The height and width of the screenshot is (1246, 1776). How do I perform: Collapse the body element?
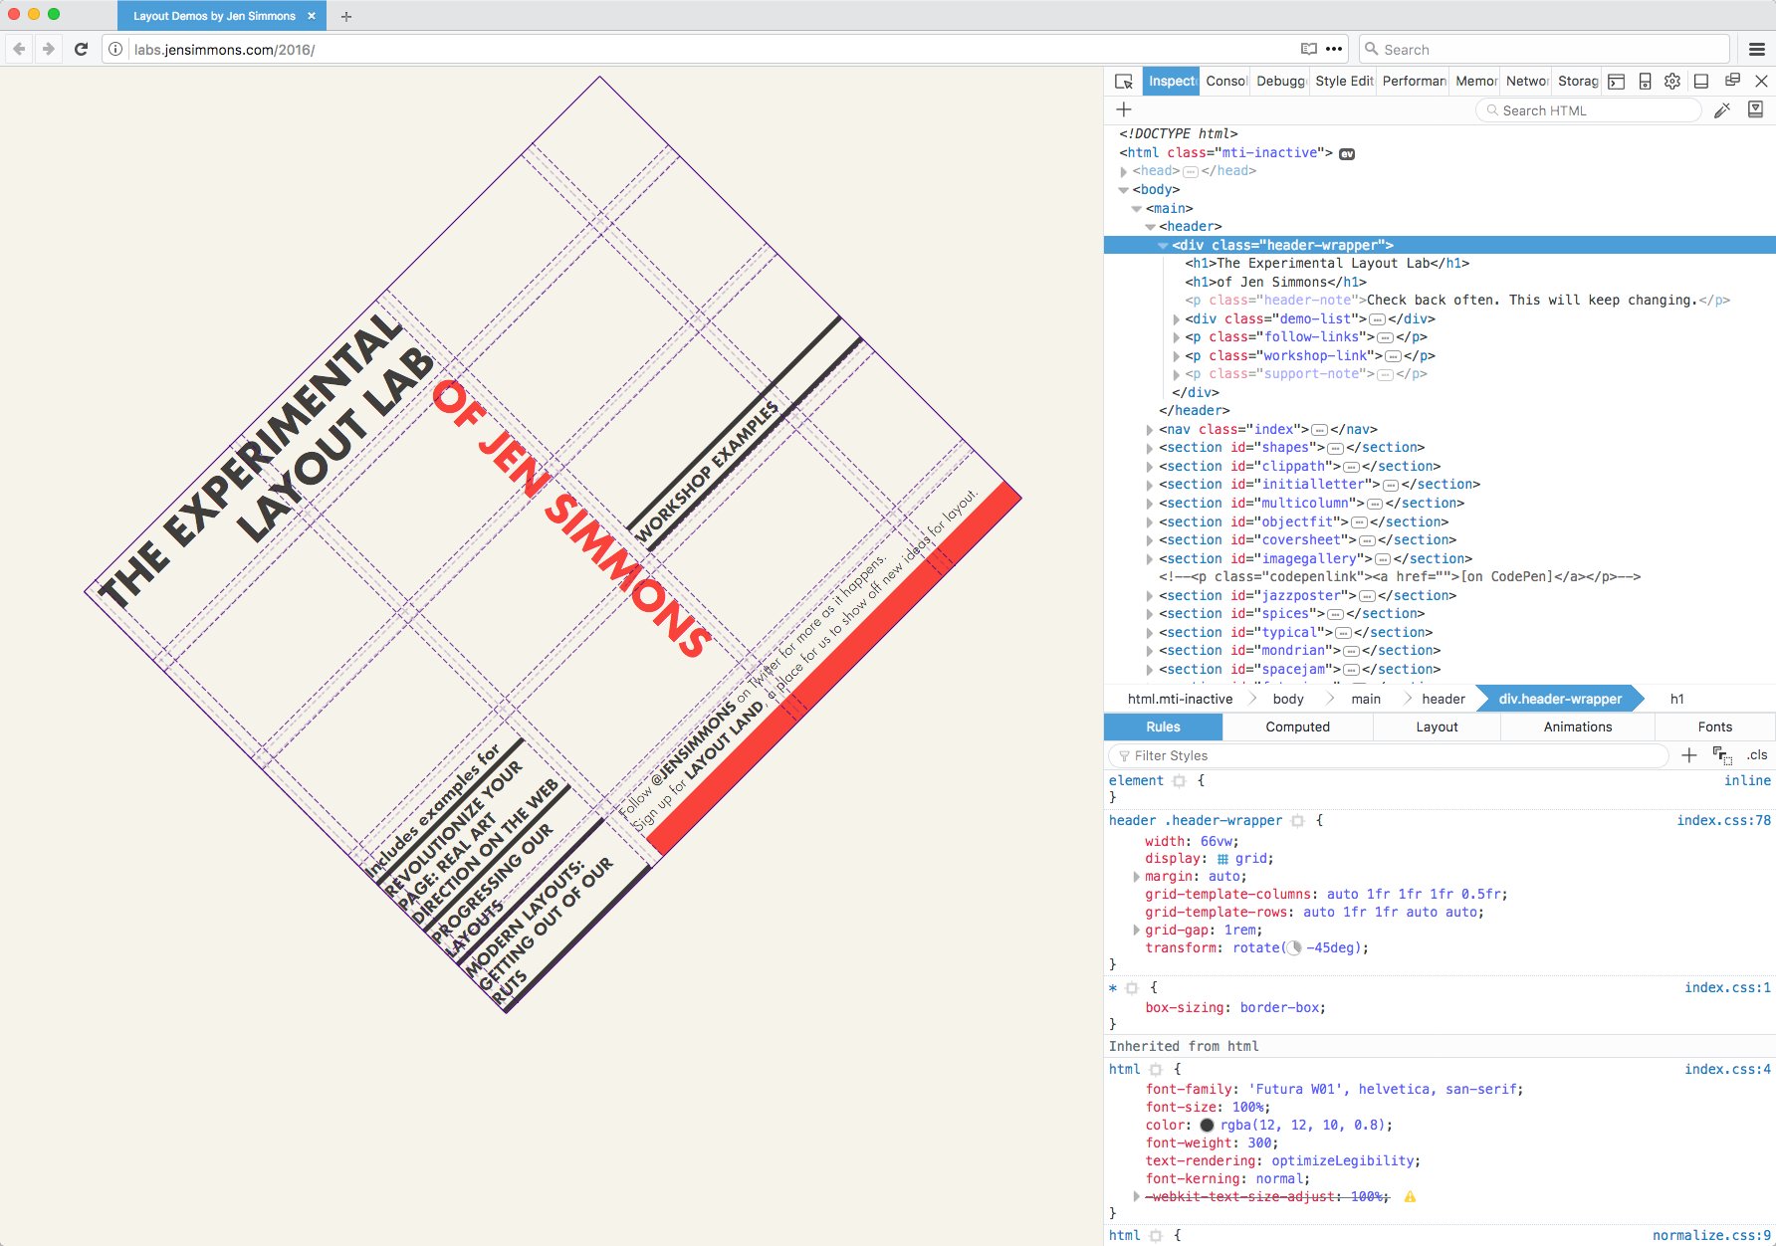(1123, 190)
